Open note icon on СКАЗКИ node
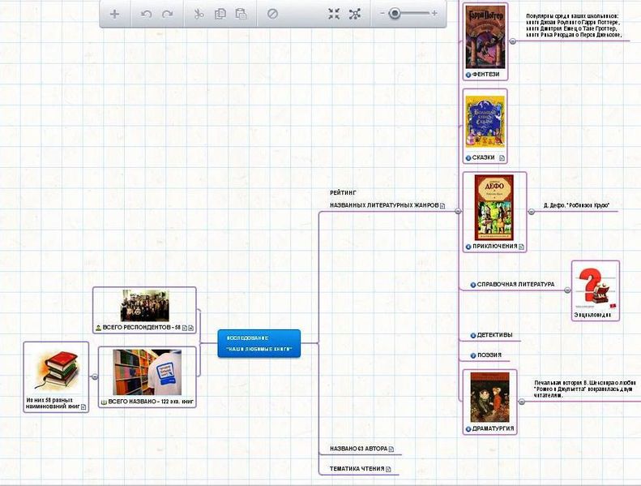 tap(502, 157)
